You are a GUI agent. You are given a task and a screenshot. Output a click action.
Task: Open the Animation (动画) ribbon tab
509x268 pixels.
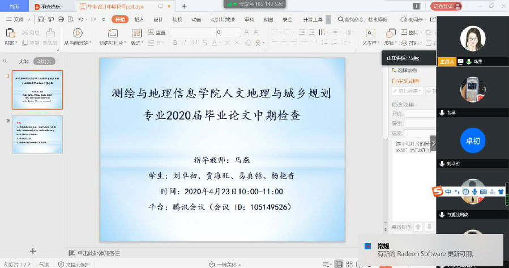click(x=196, y=19)
